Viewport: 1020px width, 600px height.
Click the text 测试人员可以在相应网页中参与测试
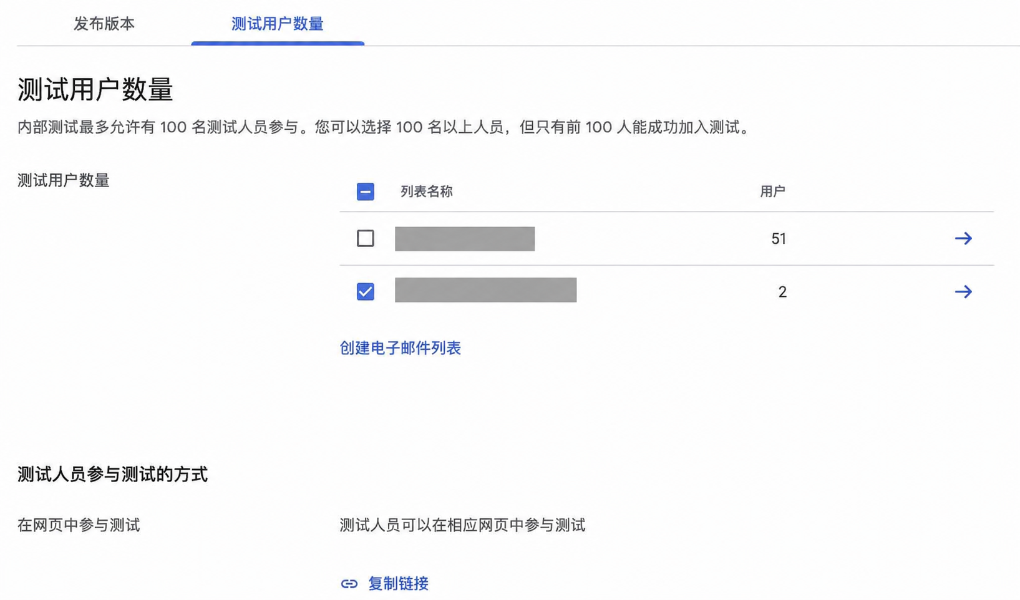pos(463,525)
